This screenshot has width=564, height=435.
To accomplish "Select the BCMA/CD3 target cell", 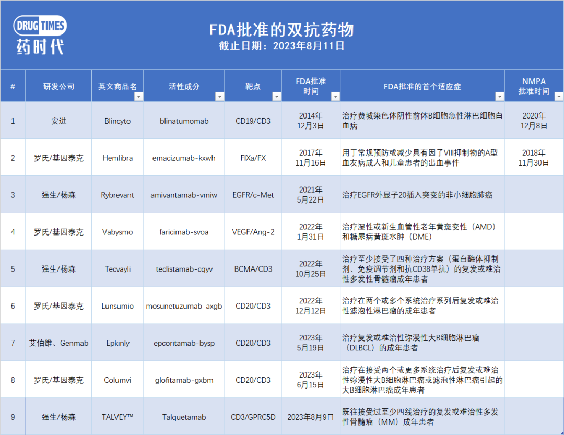I will click(253, 269).
